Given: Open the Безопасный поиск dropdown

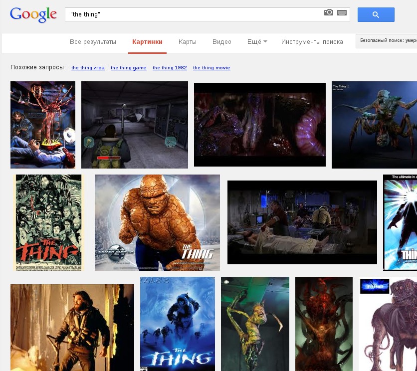Looking at the screenshot, I should tap(387, 41).
